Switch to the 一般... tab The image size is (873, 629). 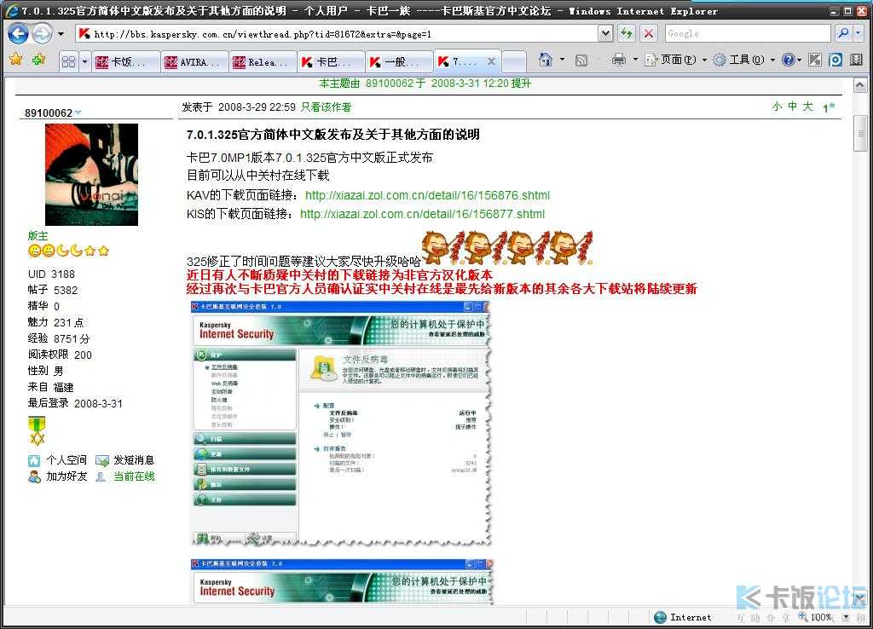pyautogui.click(x=399, y=61)
